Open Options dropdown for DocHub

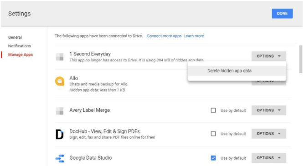269,134
